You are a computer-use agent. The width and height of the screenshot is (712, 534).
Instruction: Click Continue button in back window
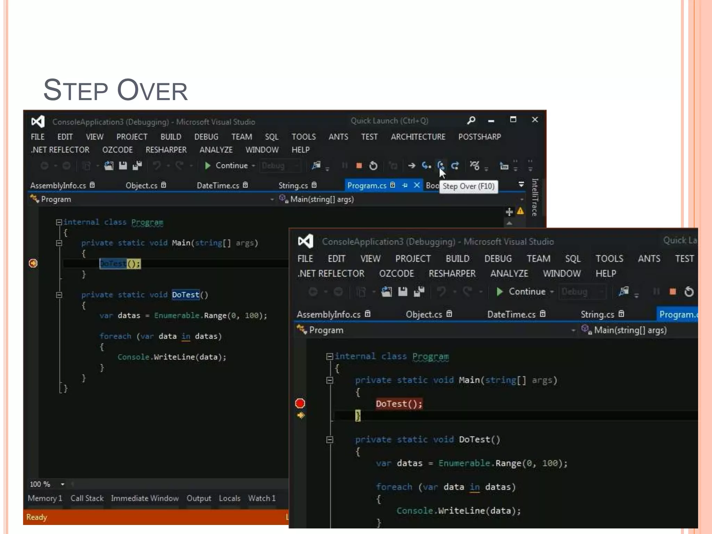[226, 166]
